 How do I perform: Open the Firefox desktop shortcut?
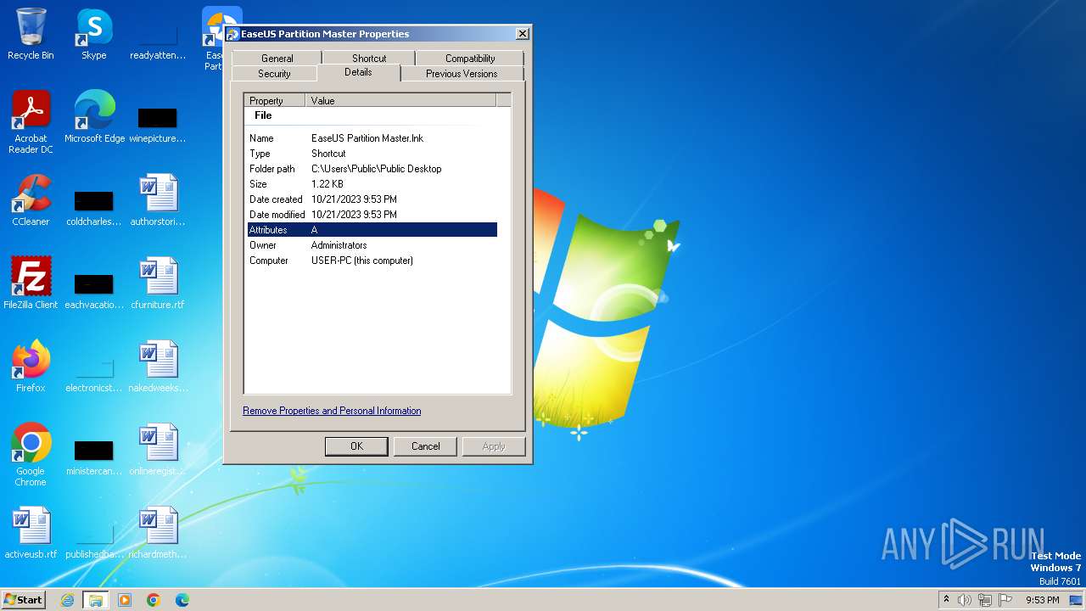pyautogui.click(x=31, y=367)
